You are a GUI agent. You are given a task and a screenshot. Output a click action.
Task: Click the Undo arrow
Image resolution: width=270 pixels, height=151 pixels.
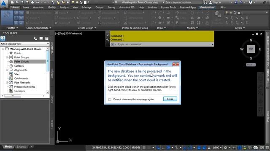pyautogui.click(x=38, y=3)
